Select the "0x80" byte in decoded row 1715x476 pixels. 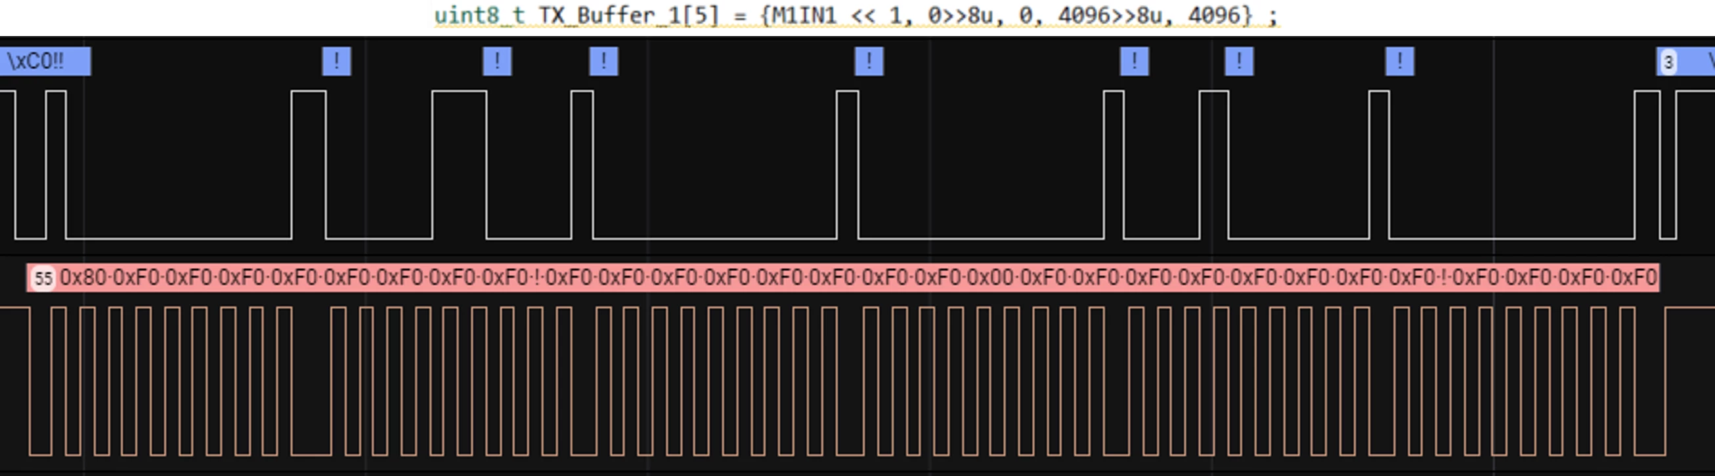pos(83,277)
